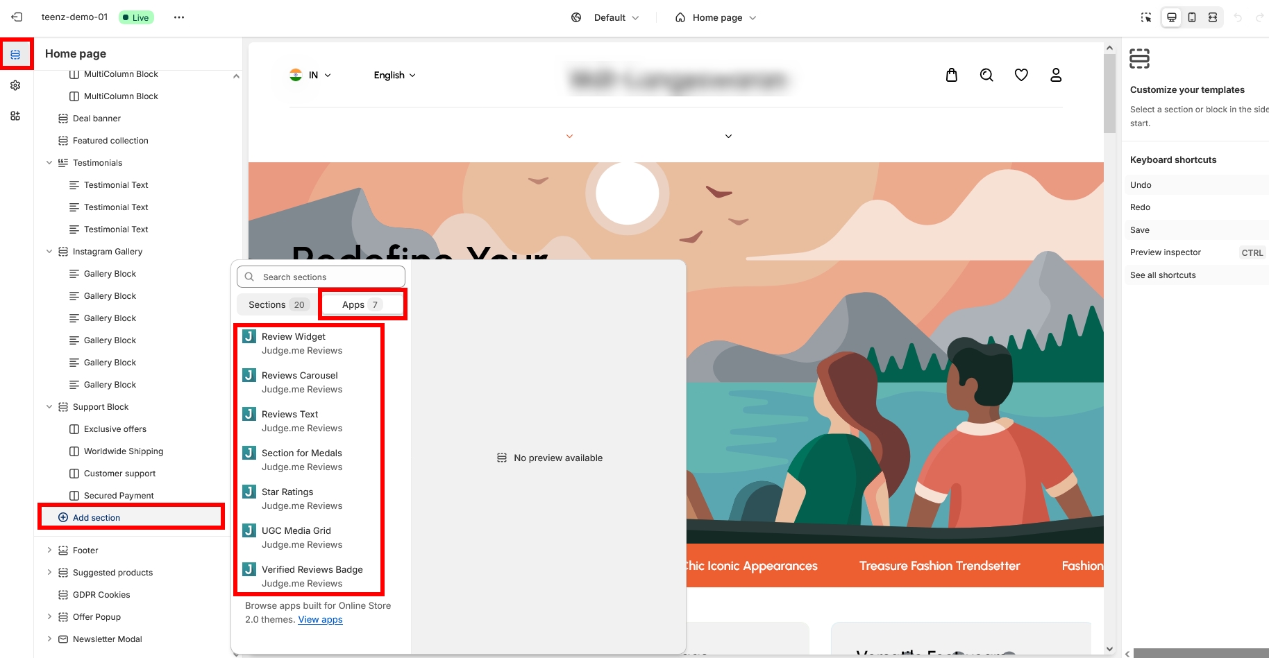Viewport: 1269px width, 658px height.
Task: Open the three-dots more actions menu
Action: pos(179,17)
